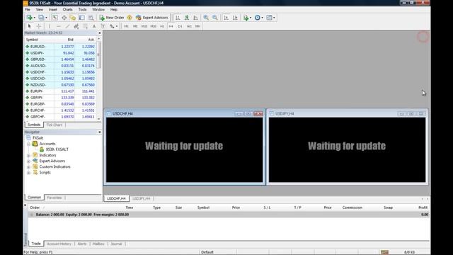The image size is (453, 255).
Task: Launch MetaEditor from the yellow toolbar icon
Action: point(130,18)
